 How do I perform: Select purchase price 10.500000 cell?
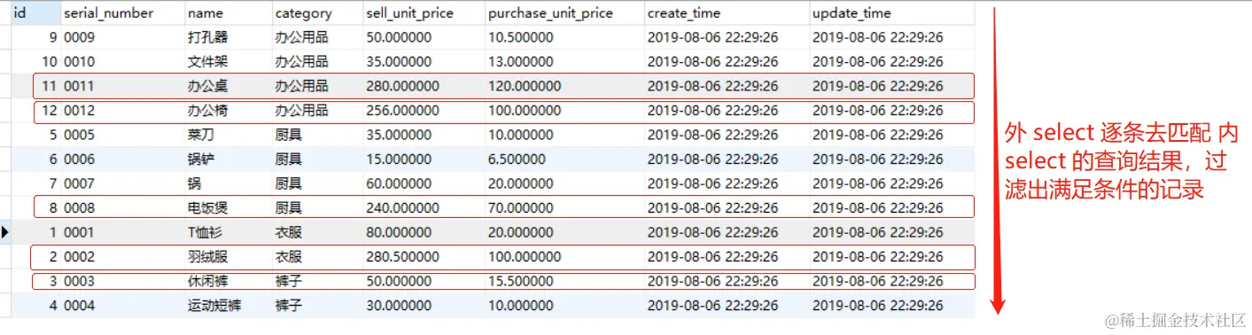pyautogui.click(x=564, y=37)
